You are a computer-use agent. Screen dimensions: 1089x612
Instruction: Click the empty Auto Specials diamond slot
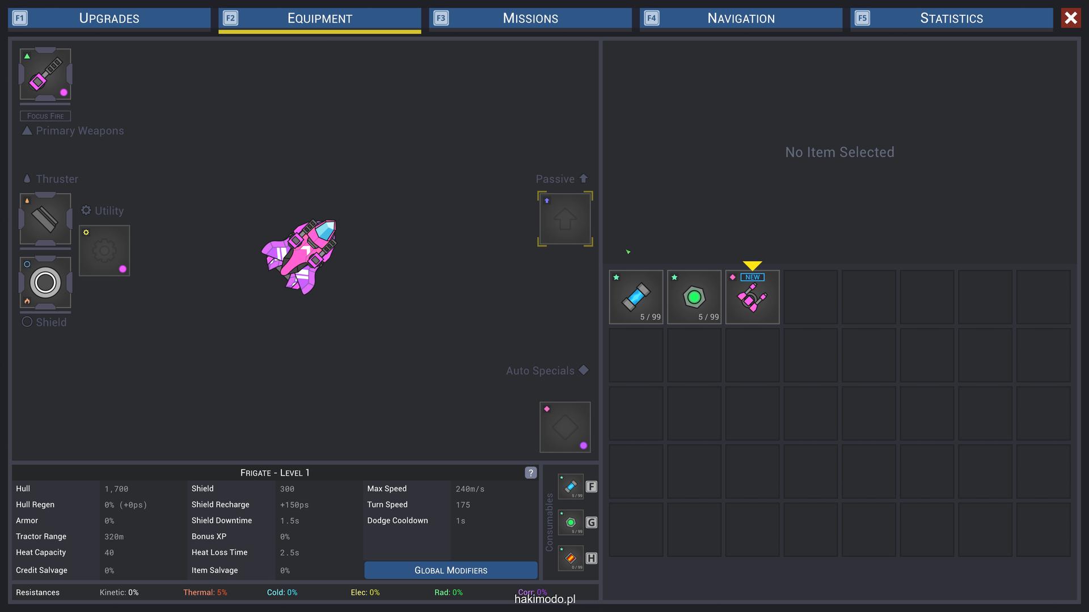tap(565, 427)
